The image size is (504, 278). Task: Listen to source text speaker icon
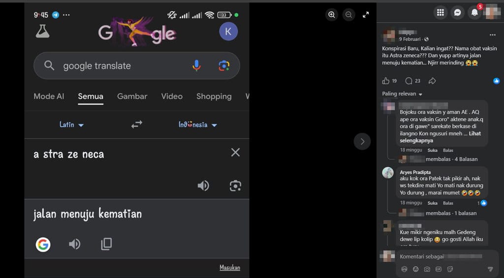point(203,186)
